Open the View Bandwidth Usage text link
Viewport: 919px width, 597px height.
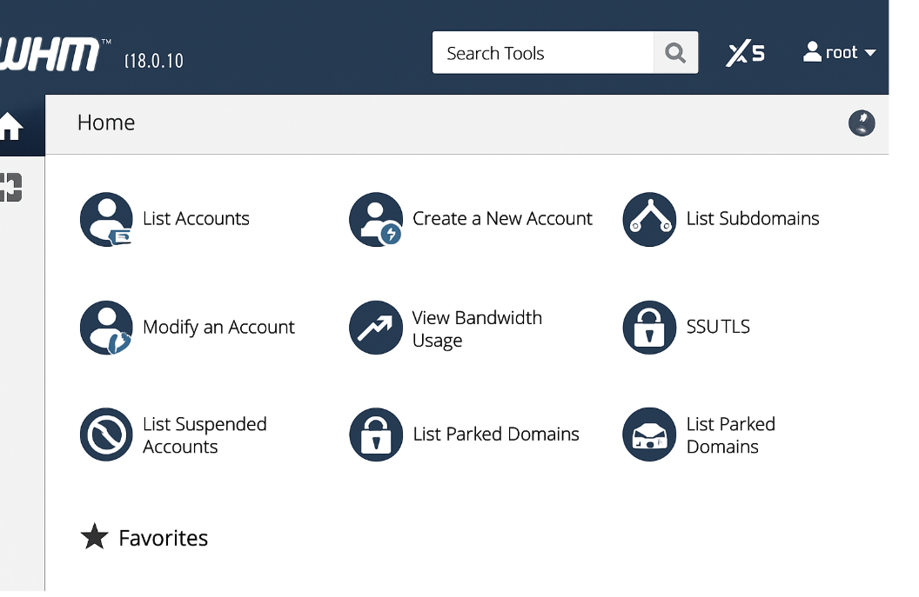[476, 328]
